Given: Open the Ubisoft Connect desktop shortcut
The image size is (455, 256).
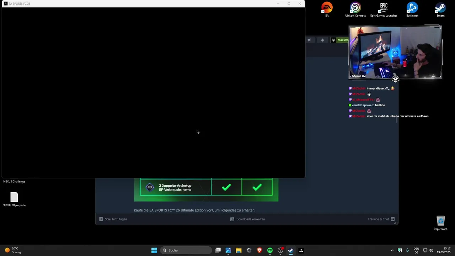Looking at the screenshot, I should click(x=355, y=9).
